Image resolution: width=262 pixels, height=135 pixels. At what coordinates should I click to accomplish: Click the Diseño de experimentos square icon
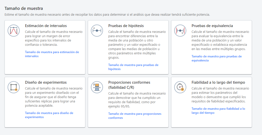pyautogui.click(x=14, y=87)
